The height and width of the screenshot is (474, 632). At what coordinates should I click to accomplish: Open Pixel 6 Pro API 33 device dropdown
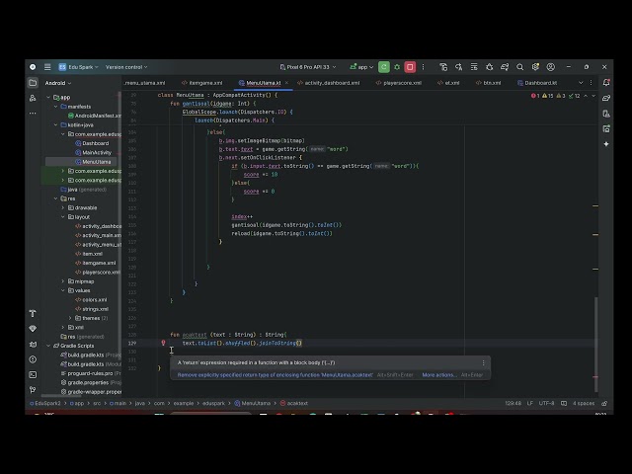(x=308, y=67)
